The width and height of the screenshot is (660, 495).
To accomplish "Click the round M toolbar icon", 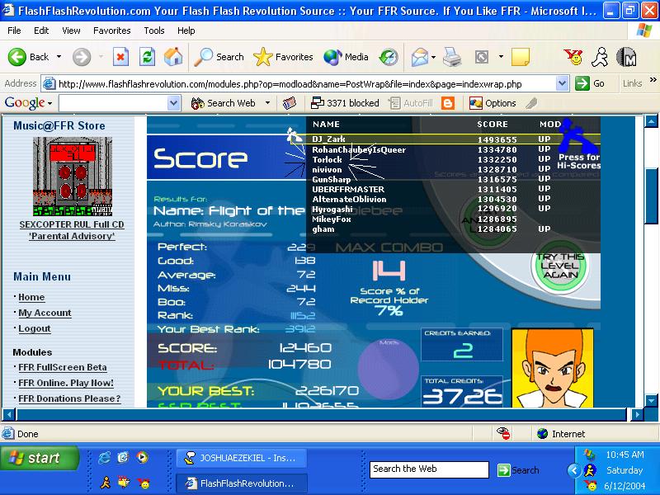I will point(626,57).
